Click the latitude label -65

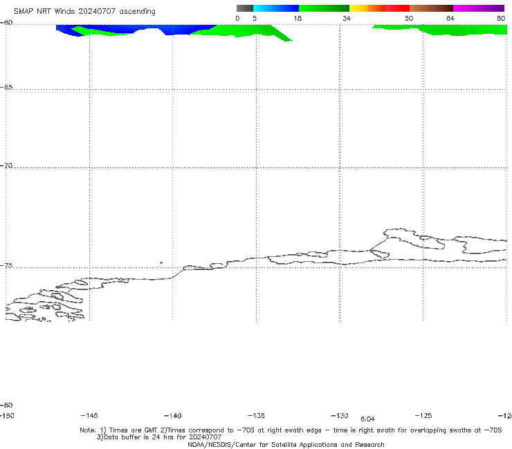[x=6, y=88]
